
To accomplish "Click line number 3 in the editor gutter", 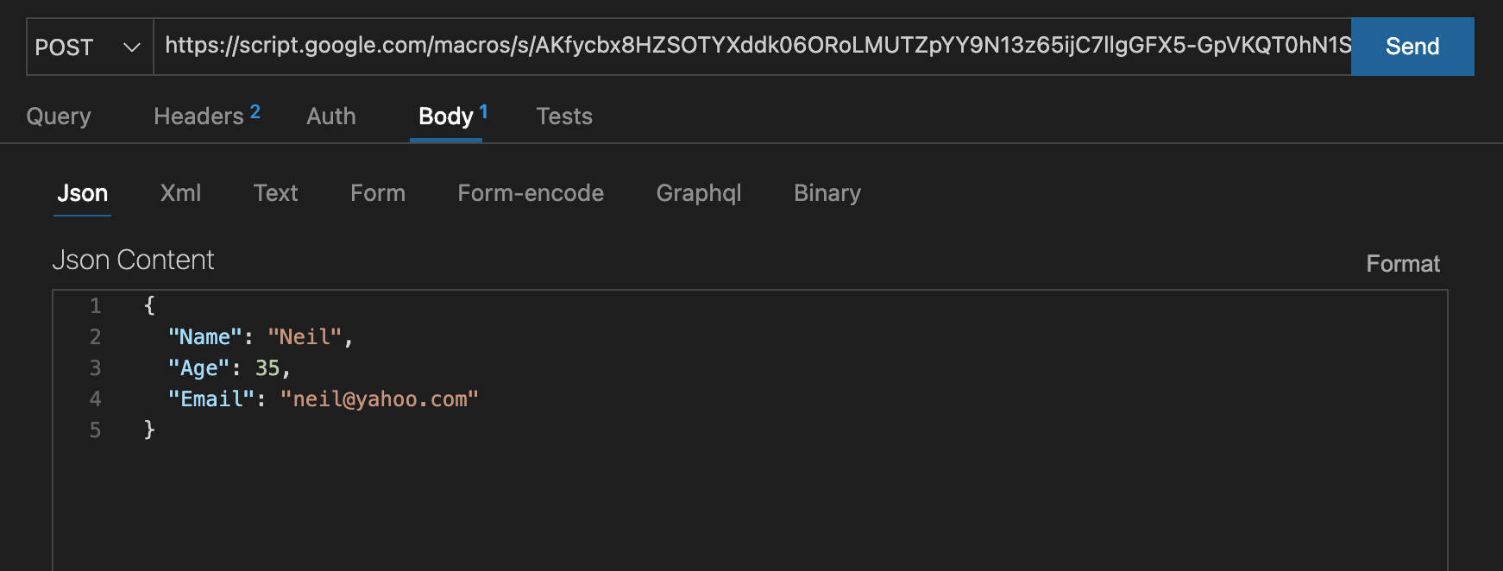I will (96, 368).
